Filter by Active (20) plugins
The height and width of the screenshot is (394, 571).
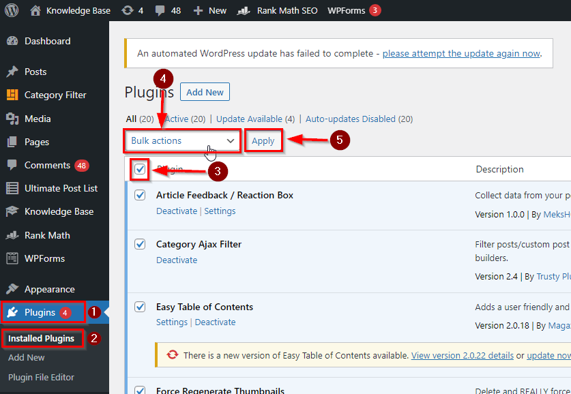click(x=185, y=119)
